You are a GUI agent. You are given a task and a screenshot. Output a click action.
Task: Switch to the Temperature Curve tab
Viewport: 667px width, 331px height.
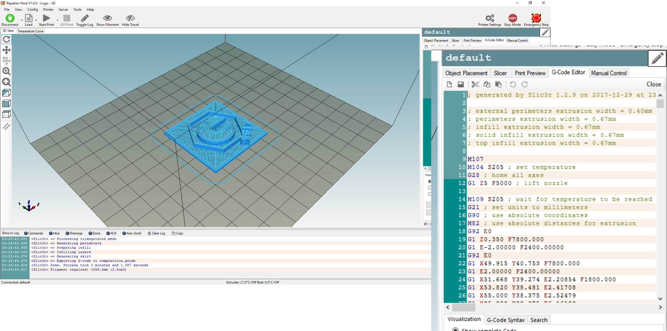(x=30, y=31)
